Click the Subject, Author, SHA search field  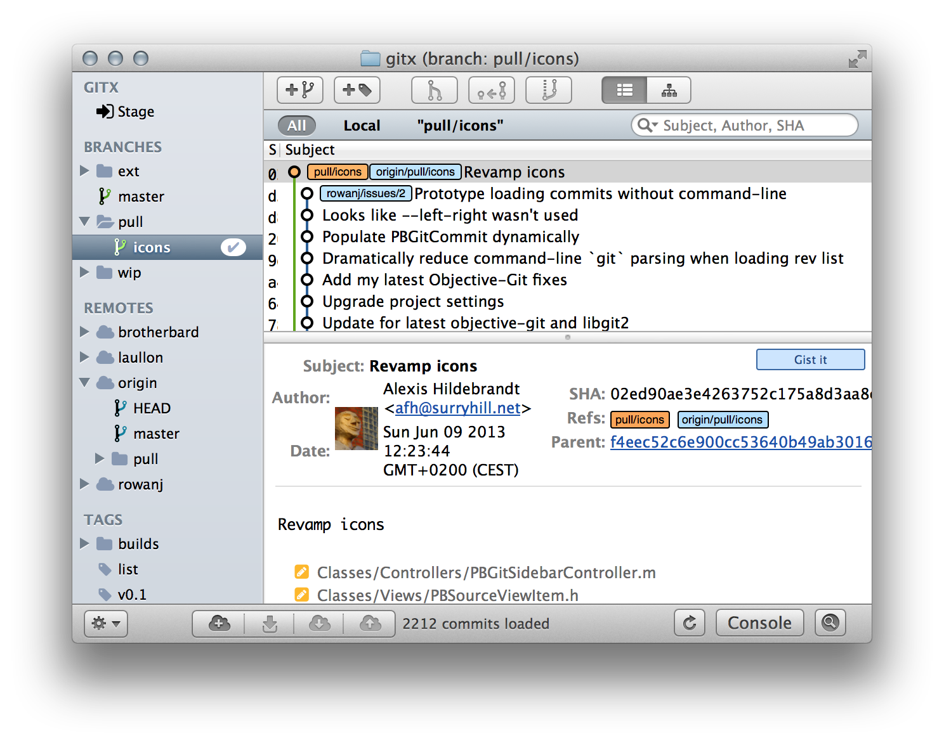[745, 125]
